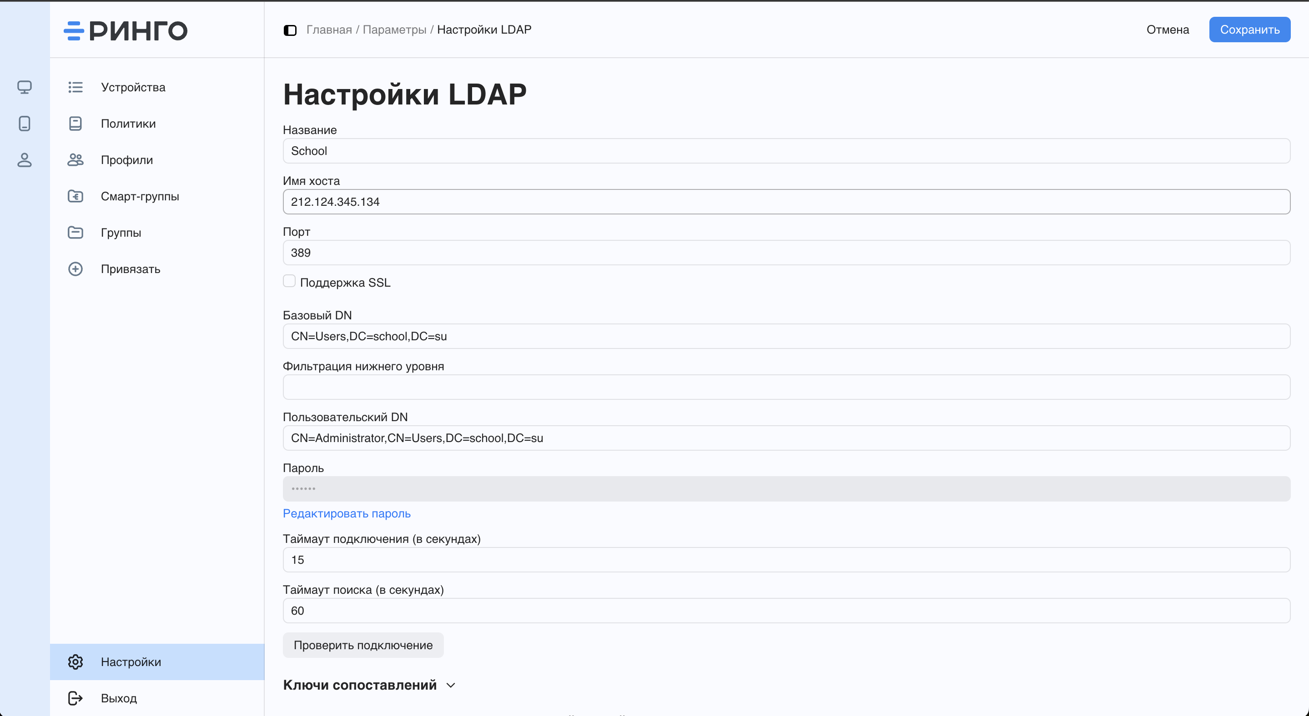Toggle sidebar with breadcrumb panel icon
This screenshot has width=1309, height=716.
(290, 30)
